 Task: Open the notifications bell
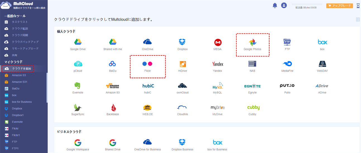[x=275, y=5]
